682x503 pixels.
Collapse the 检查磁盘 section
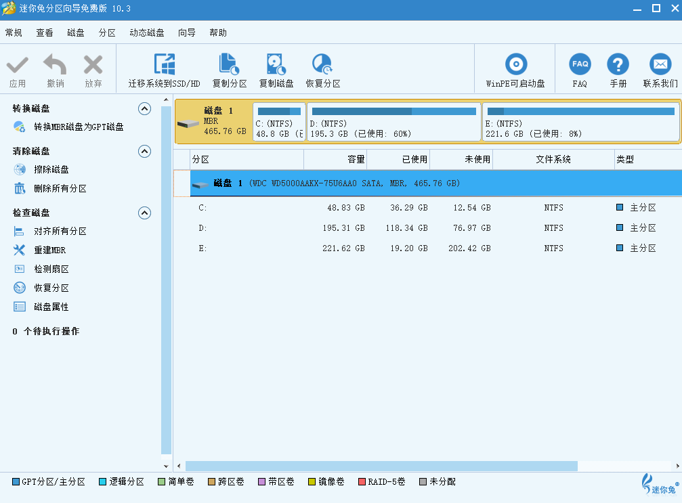pos(144,213)
